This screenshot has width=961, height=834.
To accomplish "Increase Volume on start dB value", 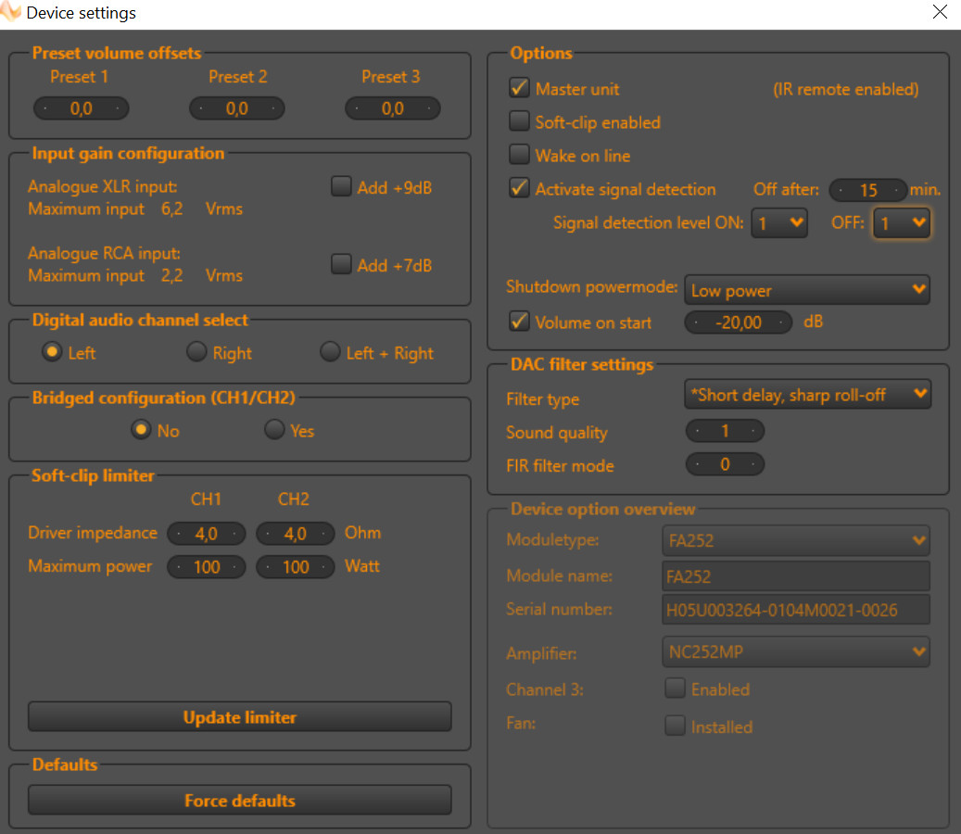I will coord(781,322).
